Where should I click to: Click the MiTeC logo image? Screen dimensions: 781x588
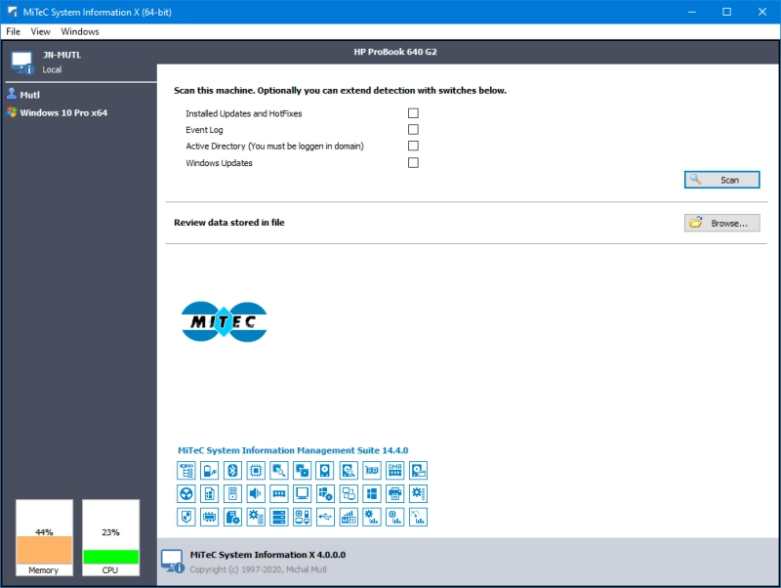tap(225, 322)
